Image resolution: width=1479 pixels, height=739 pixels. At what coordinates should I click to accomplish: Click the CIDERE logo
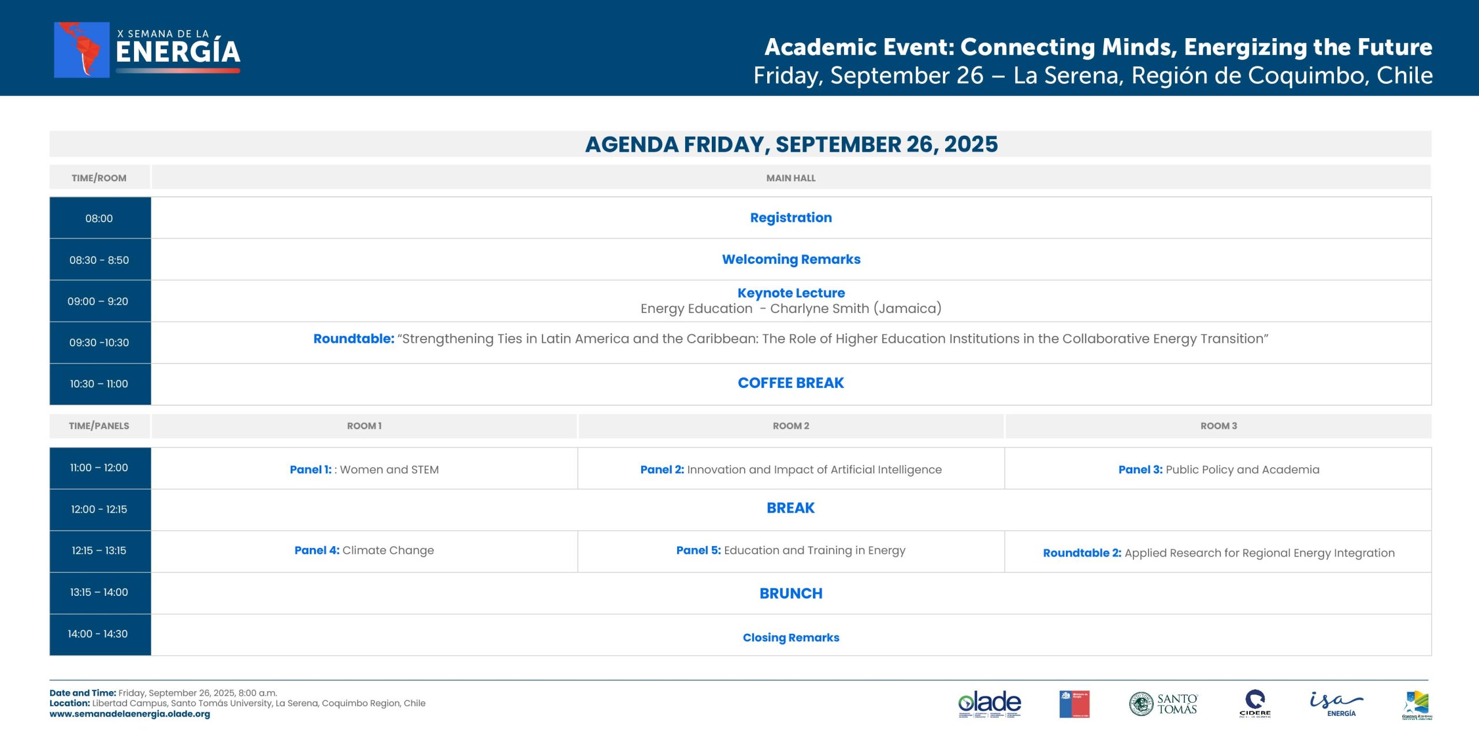coord(1255,704)
